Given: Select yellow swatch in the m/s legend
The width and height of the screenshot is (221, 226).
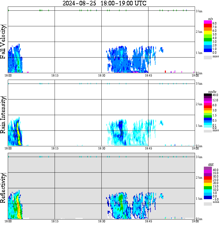Looking at the screenshot, I should [208, 33].
